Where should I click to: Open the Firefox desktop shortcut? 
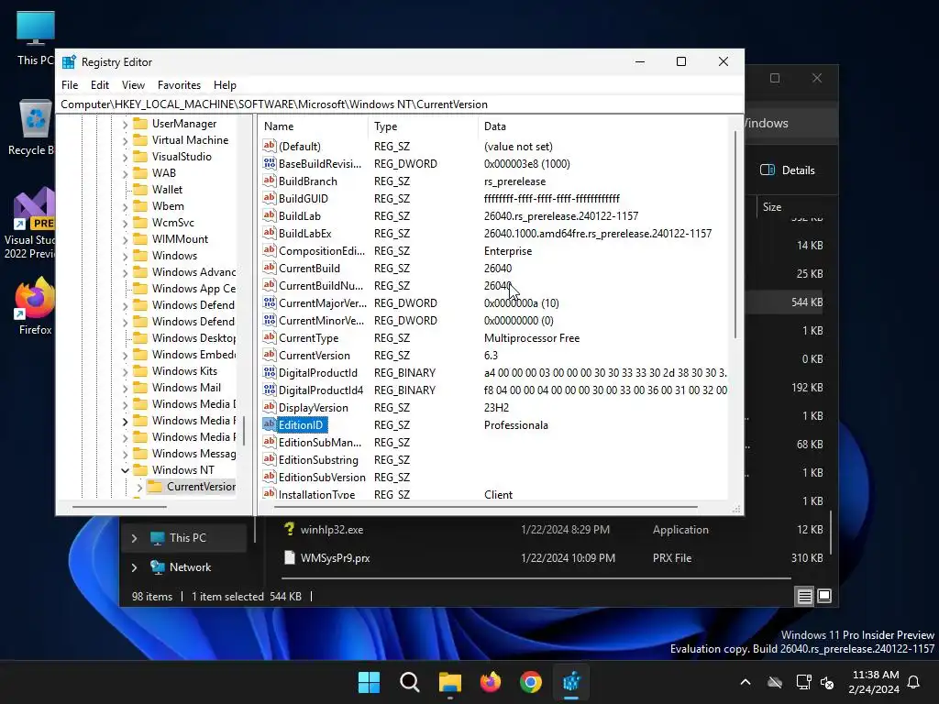[35, 306]
